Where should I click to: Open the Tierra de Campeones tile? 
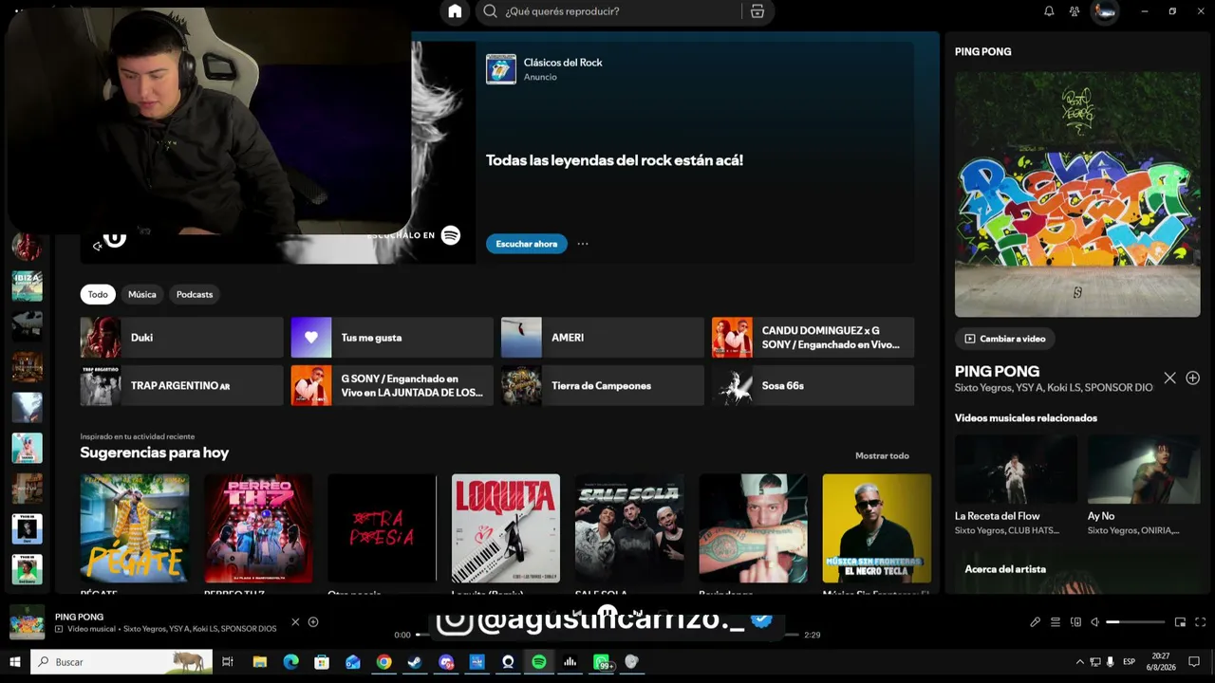(603, 386)
